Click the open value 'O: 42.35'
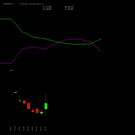Image resolution: width=135 pixels, height=135 pixels. pyautogui.click(x=47, y=9)
